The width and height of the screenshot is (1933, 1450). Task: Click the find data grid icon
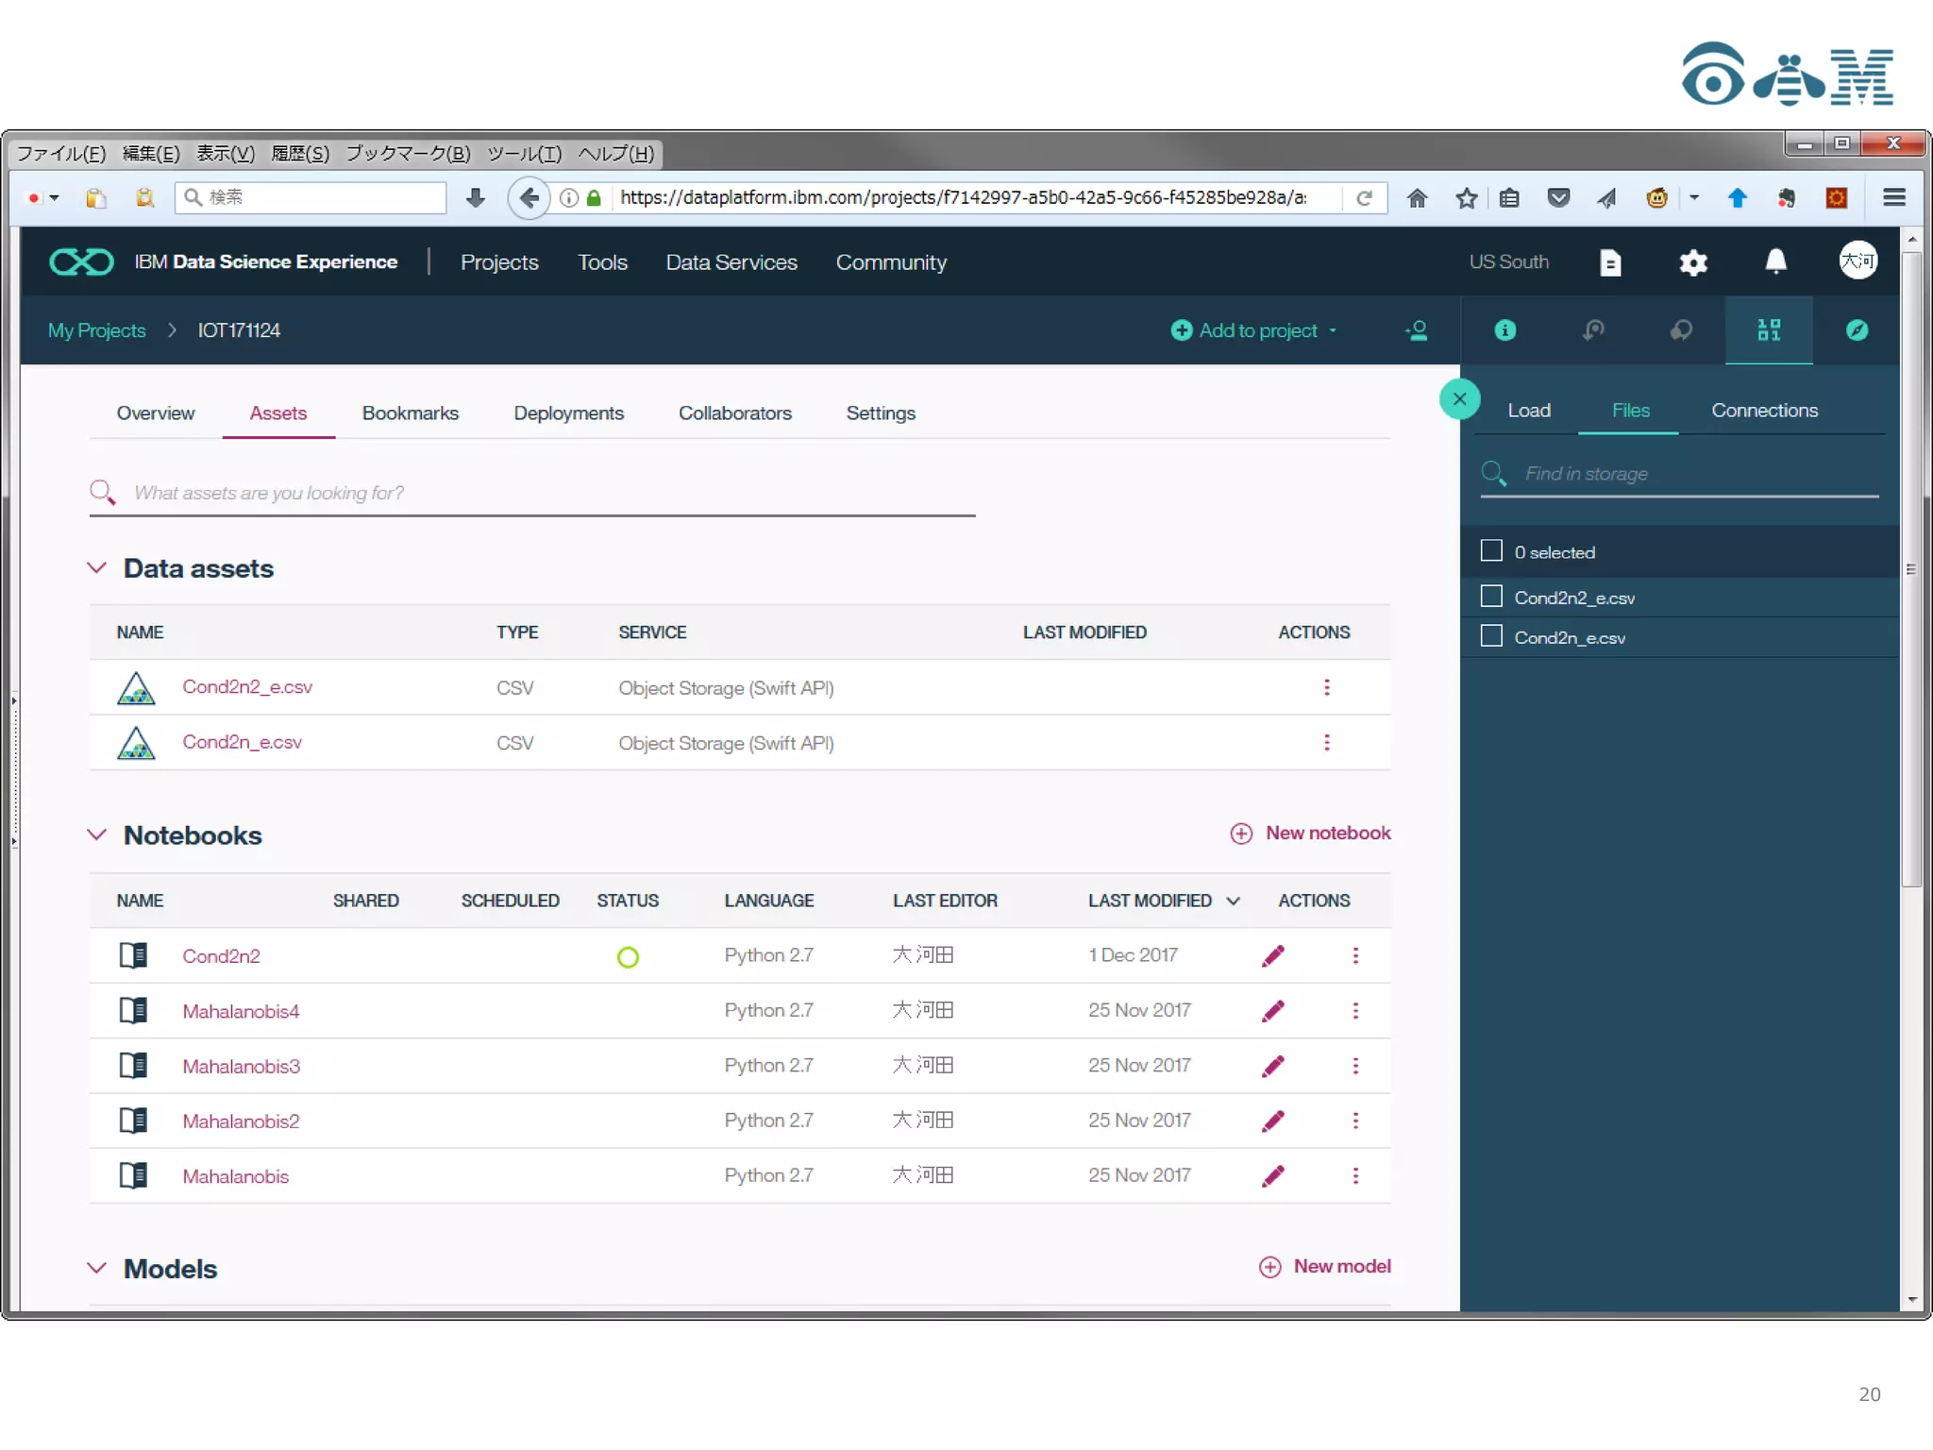coord(1768,330)
